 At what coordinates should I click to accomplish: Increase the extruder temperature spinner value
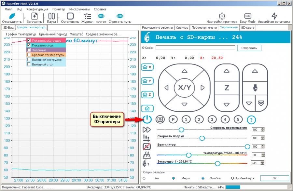tap(263, 161)
